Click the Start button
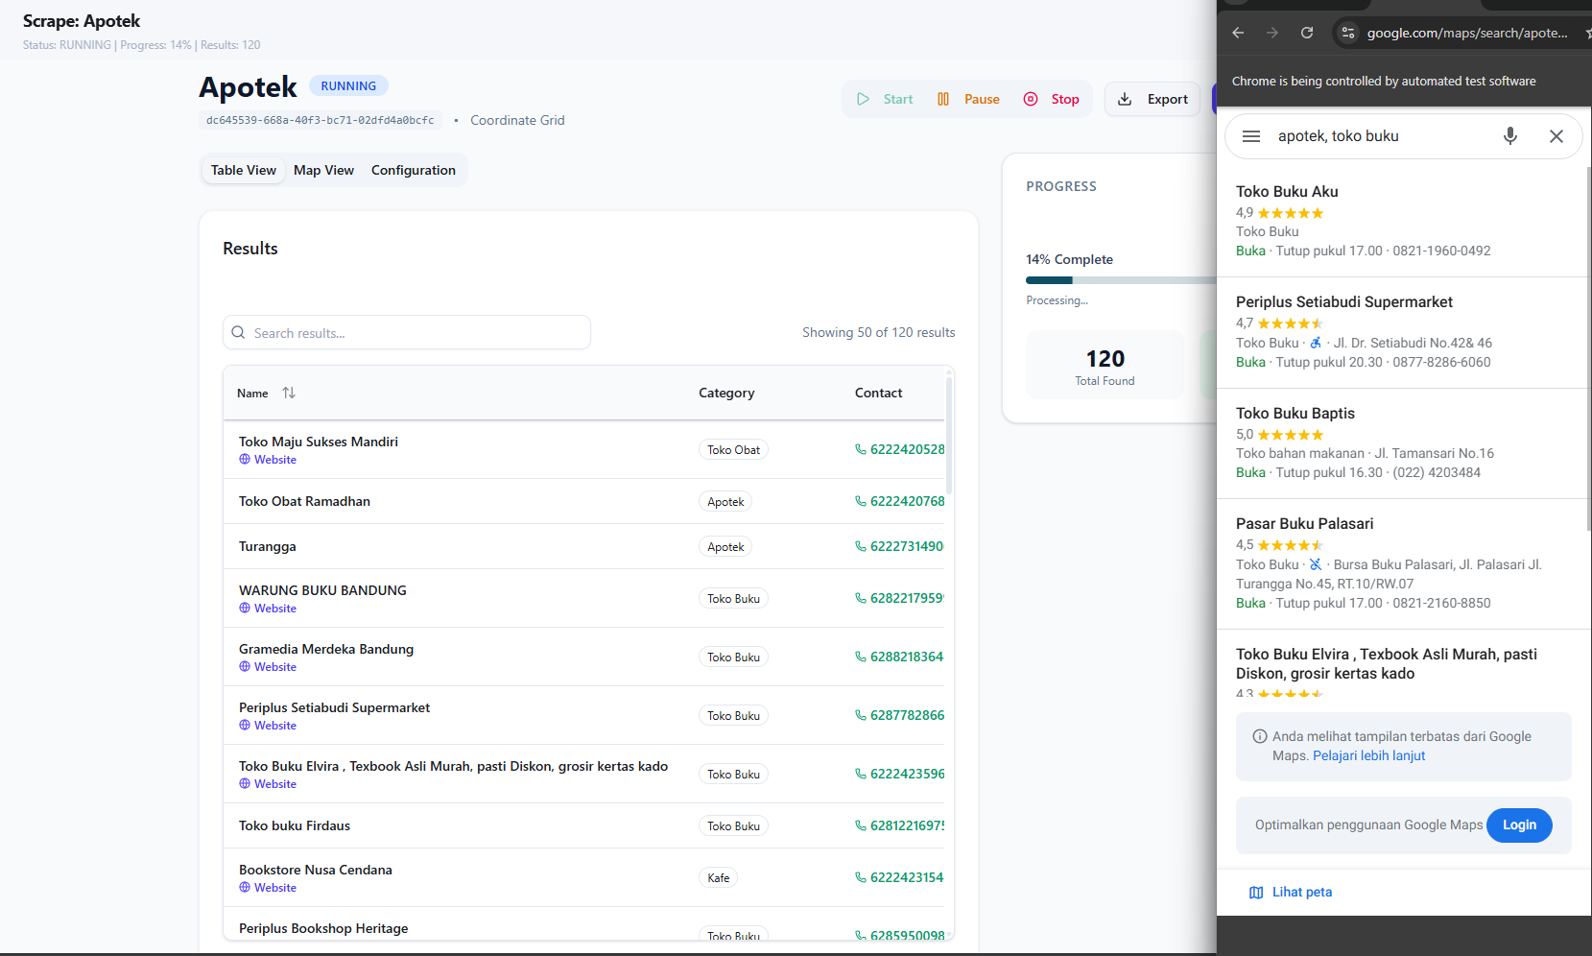This screenshot has height=956, width=1592. (x=885, y=99)
